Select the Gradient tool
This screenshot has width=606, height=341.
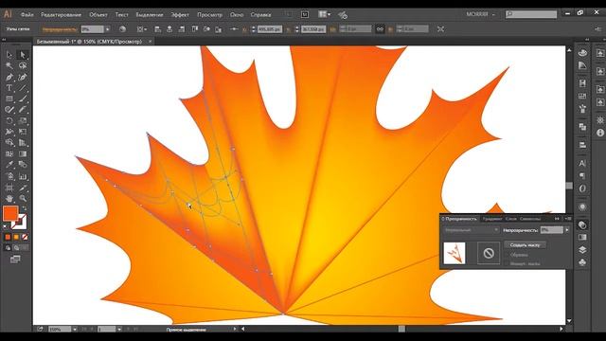(x=23, y=153)
